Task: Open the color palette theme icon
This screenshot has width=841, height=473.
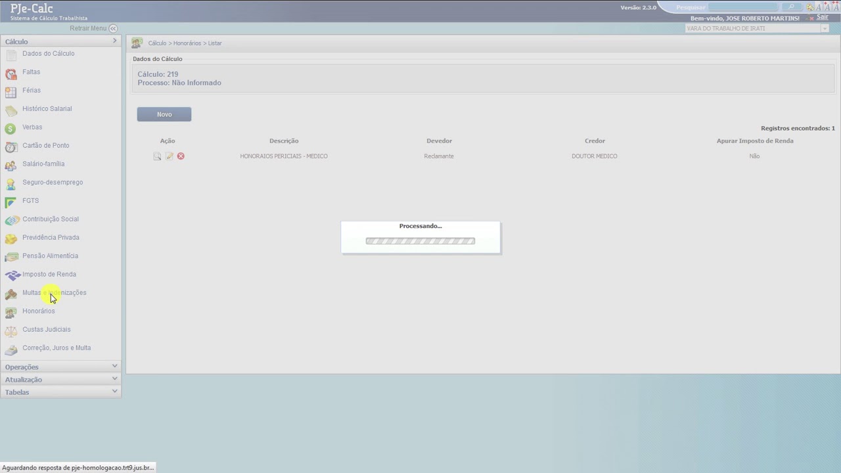Action: 810,7
